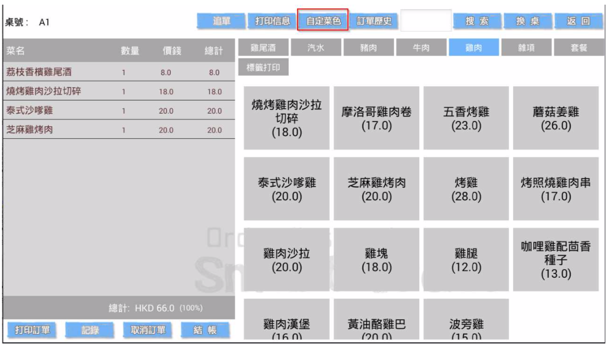The image size is (607, 344).
Task: Select the 芝麻雞烤肉 row in order list
Action: point(119,129)
